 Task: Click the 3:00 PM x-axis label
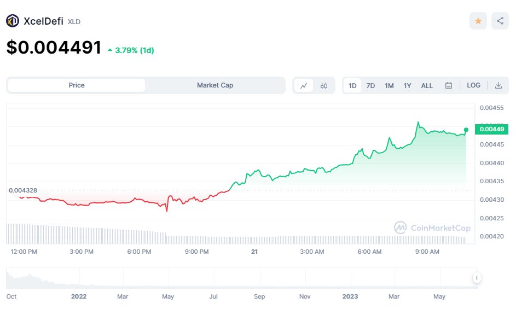[x=82, y=252]
